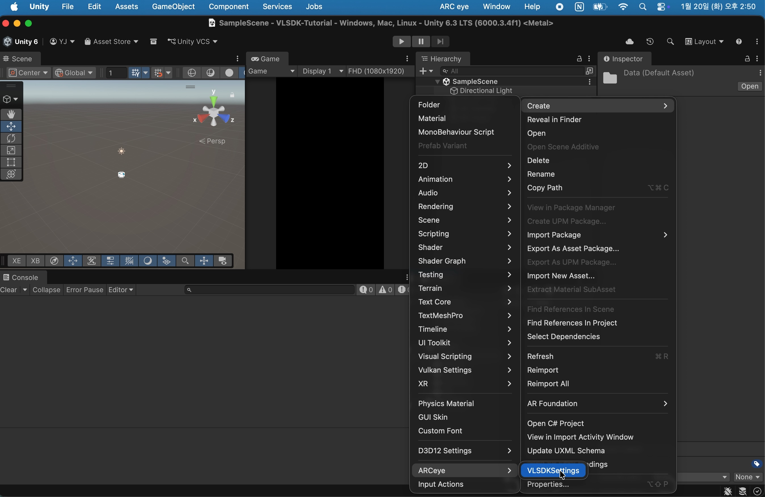The image size is (765, 497).
Task: Click the Play button
Action: click(x=401, y=42)
